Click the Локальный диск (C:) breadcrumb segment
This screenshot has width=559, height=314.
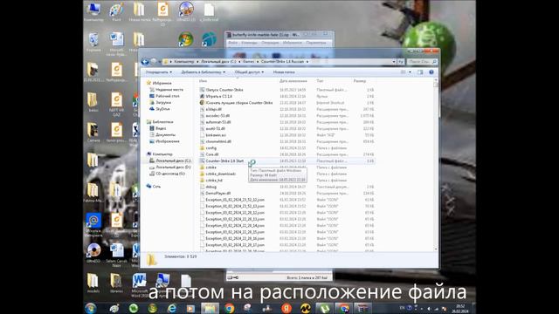[218, 62]
